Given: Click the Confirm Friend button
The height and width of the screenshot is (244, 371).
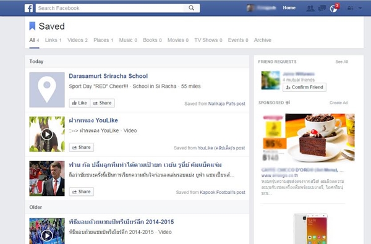Looking at the screenshot, I should point(304,87).
